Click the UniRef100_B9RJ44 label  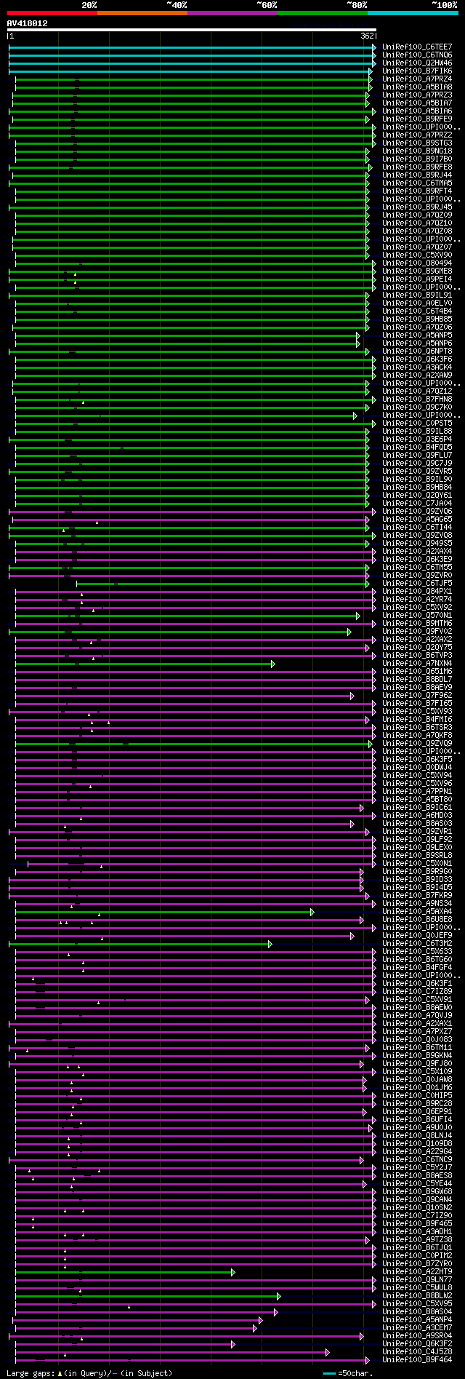click(x=417, y=175)
